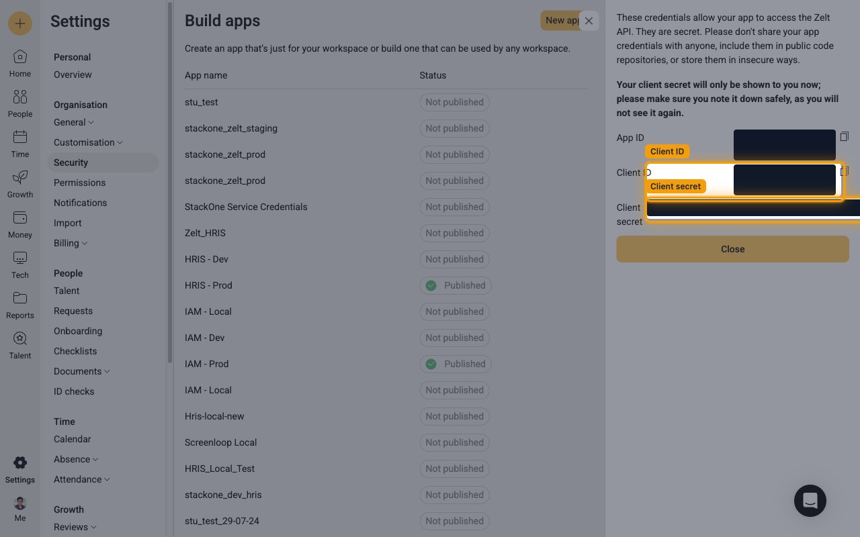This screenshot has height=537, width=860.
Task: Open Settings gear in left rail
Action: pyautogui.click(x=20, y=470)
